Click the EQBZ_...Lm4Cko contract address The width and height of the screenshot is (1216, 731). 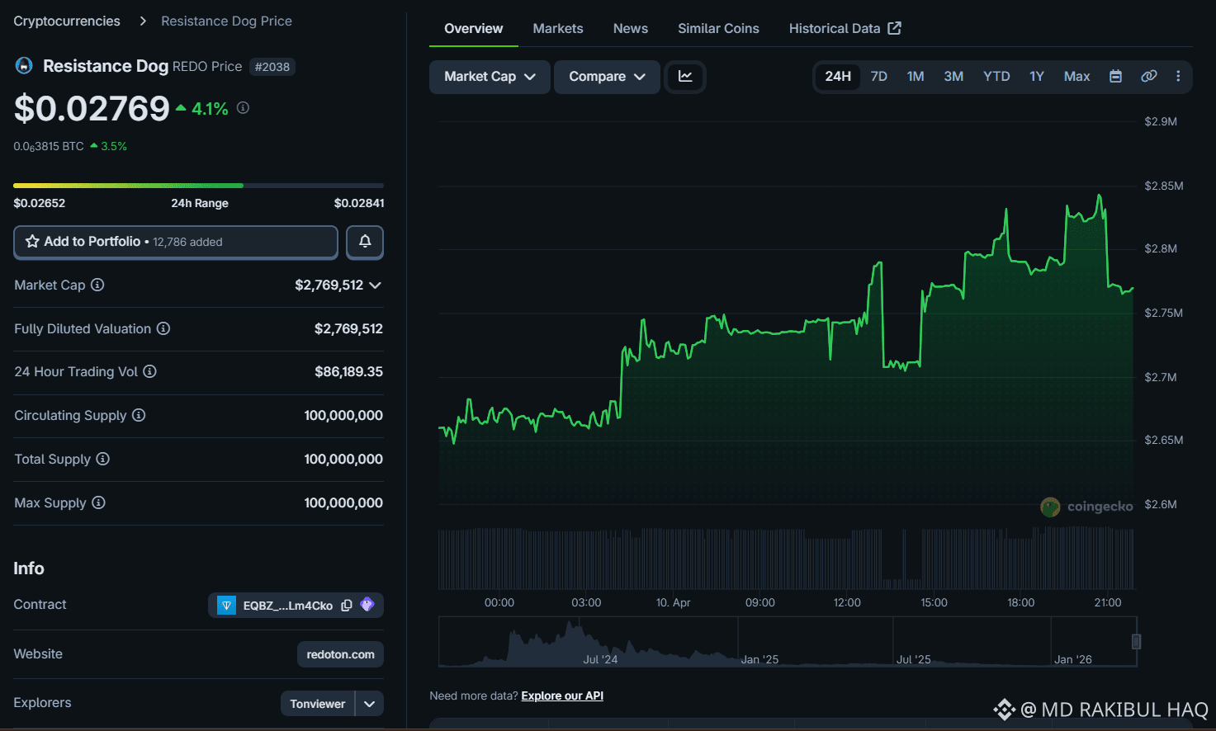pyautogui.click(x=288, y=606)
